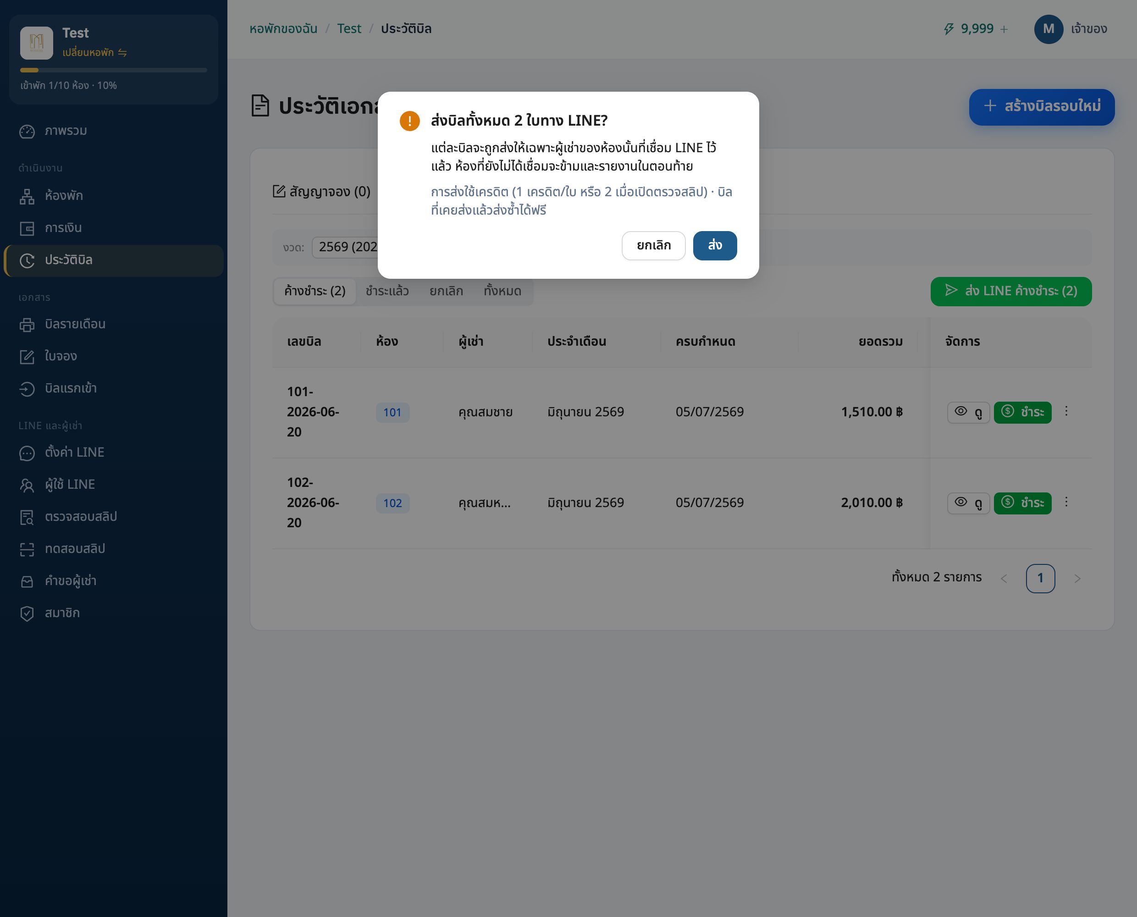This screenshot has height=917, width=1137.
Task: Click the ส่ง confirm button in dialog
Action: [714, 245]
